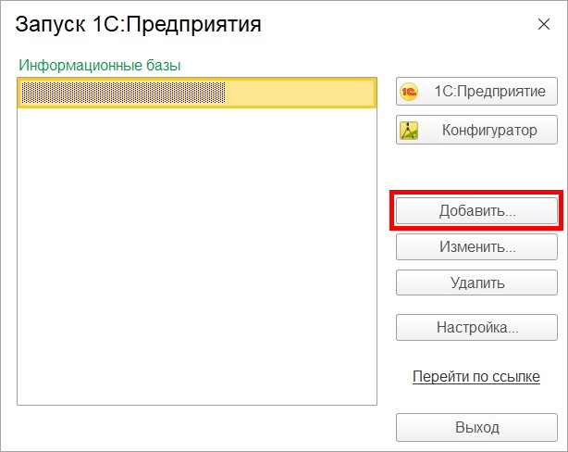Image resolution: width=568 pixels, height=452 pixels.
Task: Click the Удалить button
Action: point(476,282)
